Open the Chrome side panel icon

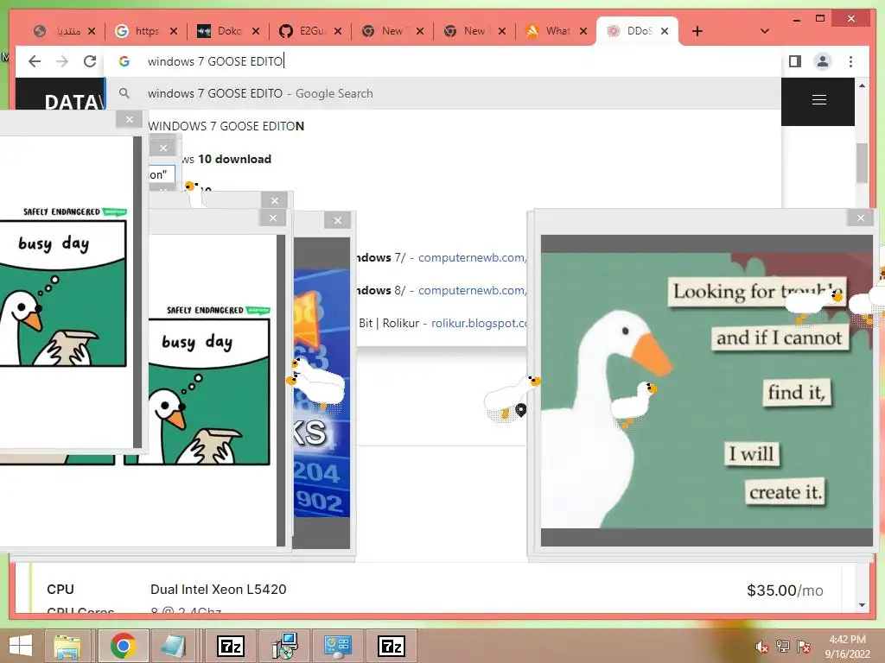coord(795,61)
